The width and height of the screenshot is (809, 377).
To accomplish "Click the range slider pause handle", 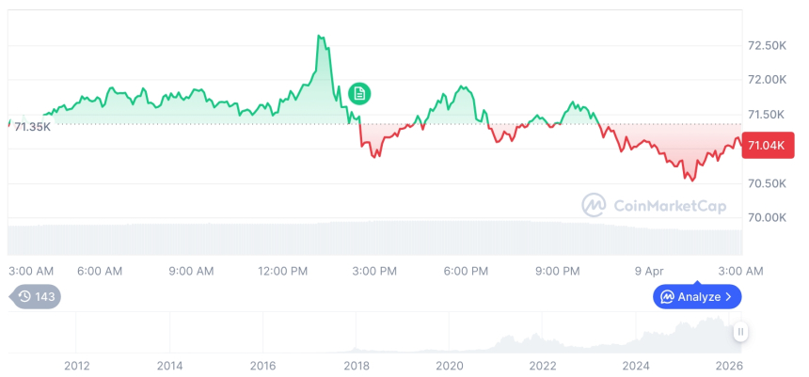I will pyautogui.click(x=741, y=332).
